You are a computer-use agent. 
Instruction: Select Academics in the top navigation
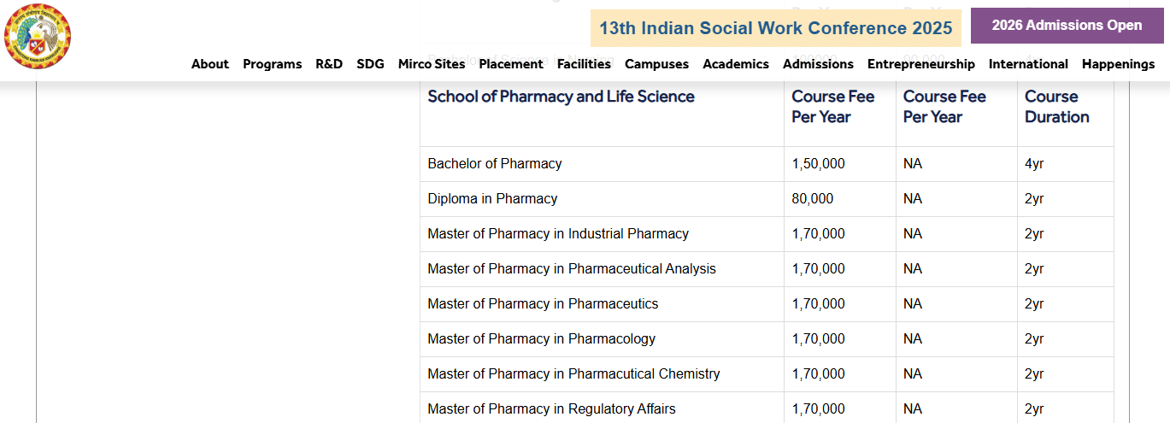736,64
